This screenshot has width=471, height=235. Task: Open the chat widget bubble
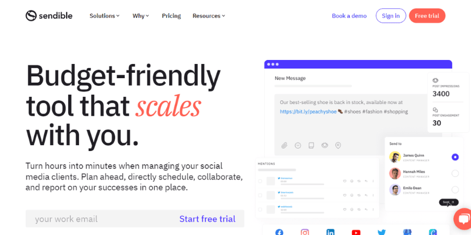[x=463, y=219]
